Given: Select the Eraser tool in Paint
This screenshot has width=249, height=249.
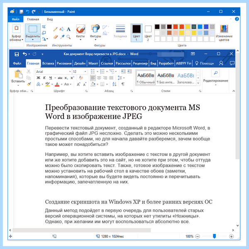Looking at the screenshot, I should (x=56, y=37).
